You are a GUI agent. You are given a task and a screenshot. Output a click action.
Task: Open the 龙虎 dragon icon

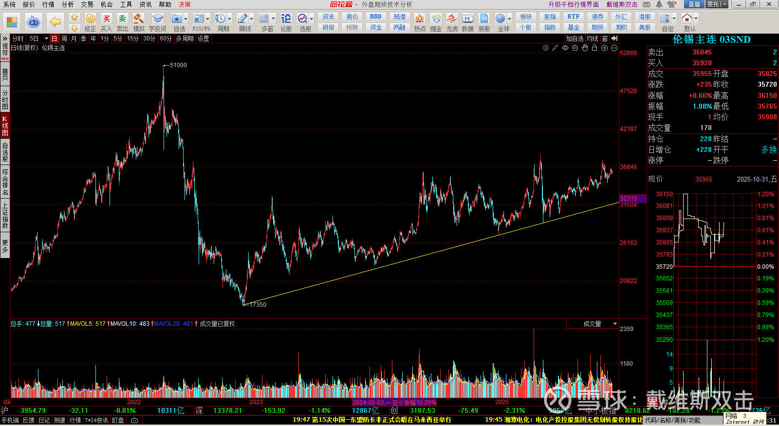coord(452,22)
